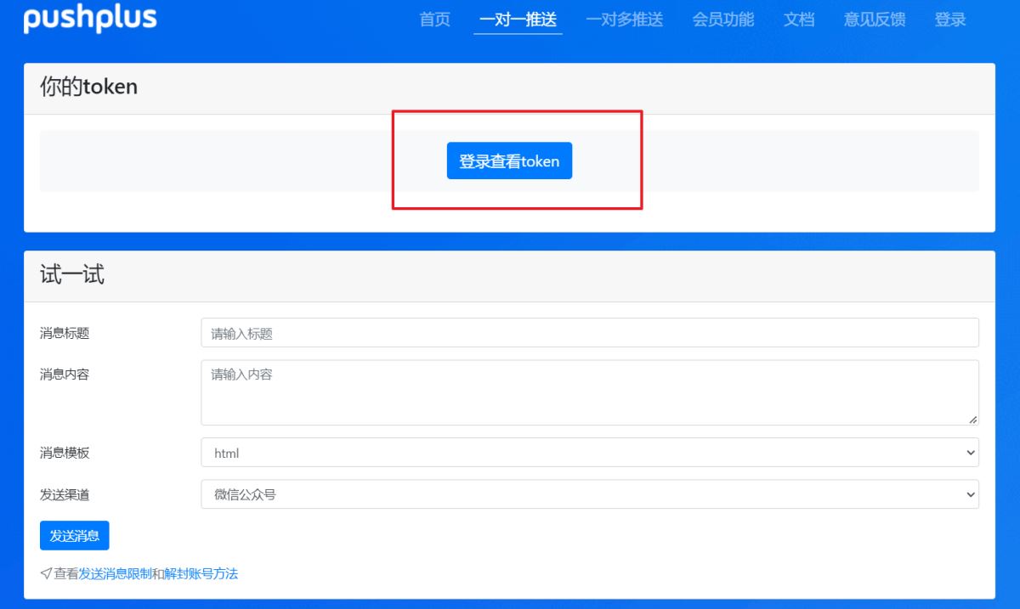The height and width of the screenshot is (609, 1020).
Task: Open 会员功能 menu item
Action: (x=723, y=20)
